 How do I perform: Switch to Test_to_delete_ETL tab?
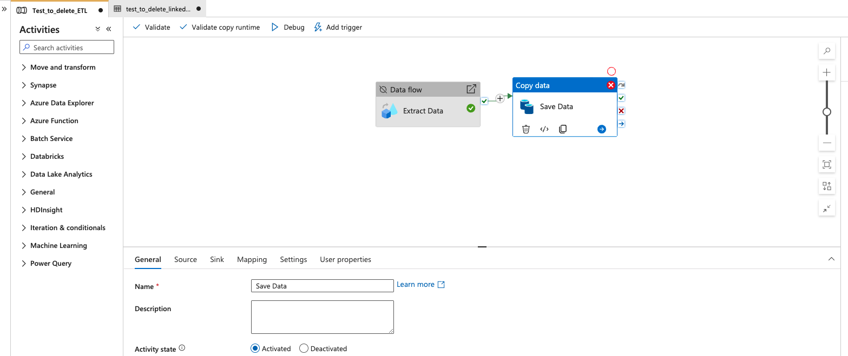60,10
